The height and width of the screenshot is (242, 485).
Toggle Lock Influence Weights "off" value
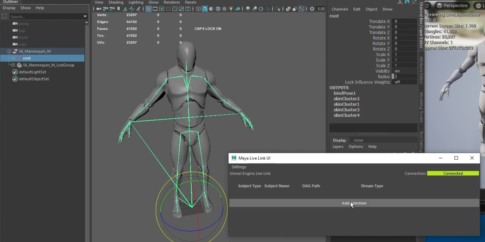coord(404,82)
